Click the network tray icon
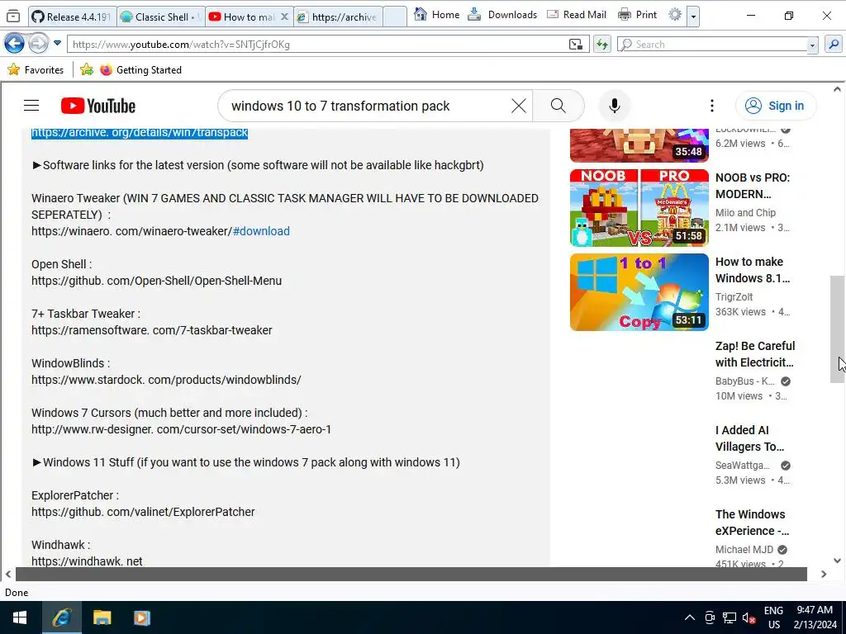The image size is (846, 634). pos(730,617)
